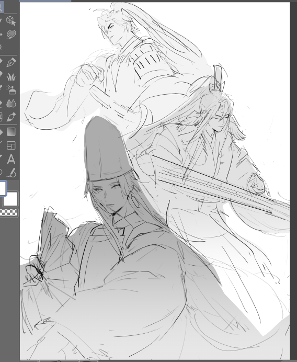This screenshot has height=362, width=297.
Task: Choose the Pen nib tool
Action: (x=11, y=62)
